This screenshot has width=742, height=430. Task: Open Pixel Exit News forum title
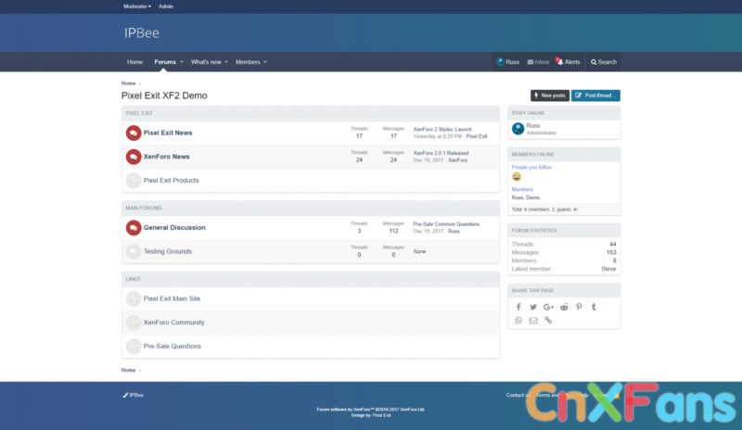(x=168, y=133)
